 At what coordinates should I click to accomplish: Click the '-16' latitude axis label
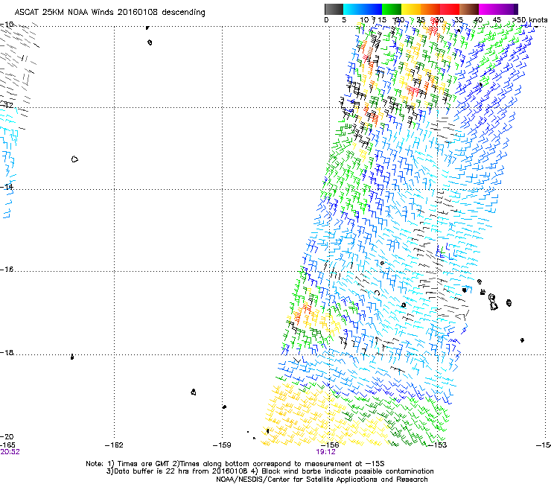click(7, 270)
